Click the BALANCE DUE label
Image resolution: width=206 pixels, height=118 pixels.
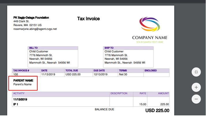105,109
